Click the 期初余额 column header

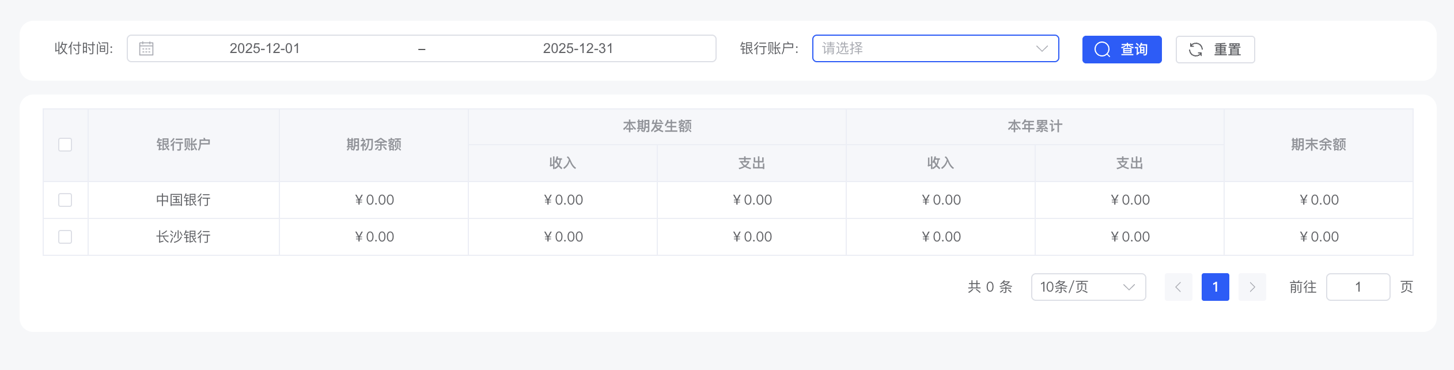[373, 145]
